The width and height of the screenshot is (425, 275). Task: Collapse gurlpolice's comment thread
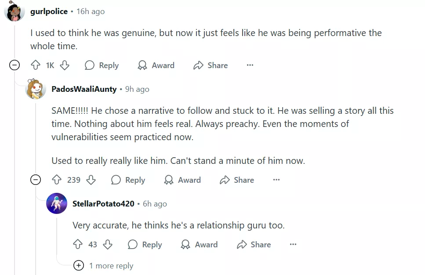pyautogui.click(x=15, y=65)
